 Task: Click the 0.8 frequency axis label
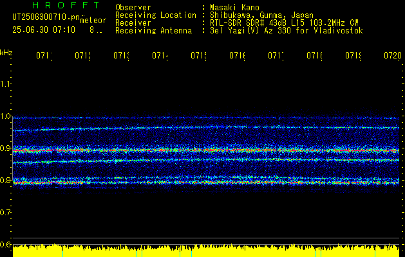pyautogui.click(x=5, y=180)
